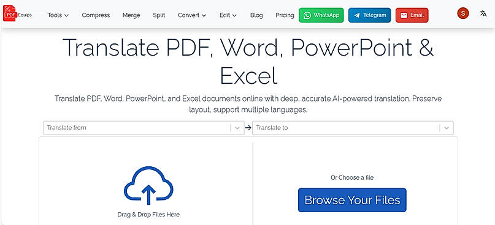This screenshot has width=495, height=225.
Task: Click the PDF Equips logo
Action: 17,13
